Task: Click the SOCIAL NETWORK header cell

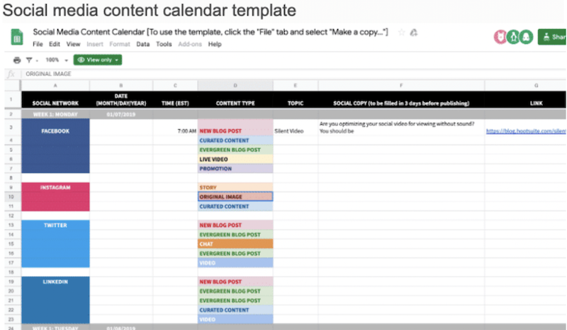Action: (x=55, y=99)
